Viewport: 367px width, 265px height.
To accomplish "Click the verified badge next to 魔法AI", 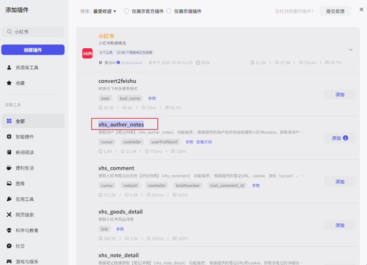I will (119, 62).
